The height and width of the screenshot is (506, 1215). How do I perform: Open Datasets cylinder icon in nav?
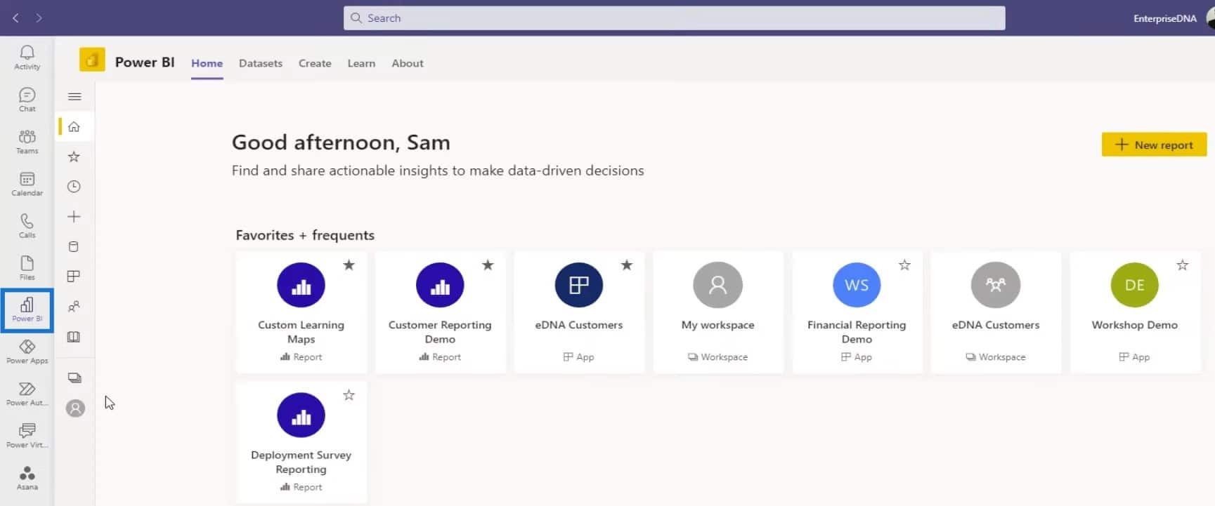[x=74, y=246]
